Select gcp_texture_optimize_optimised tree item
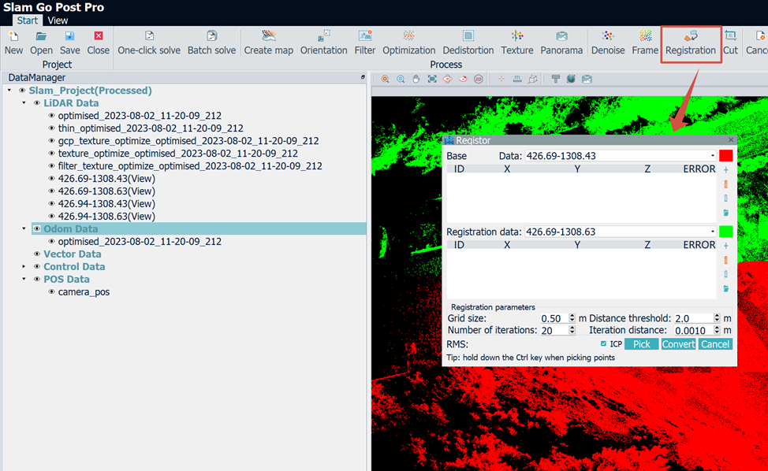Viewport: 768px width, 471px height. [x=188, y=141]
